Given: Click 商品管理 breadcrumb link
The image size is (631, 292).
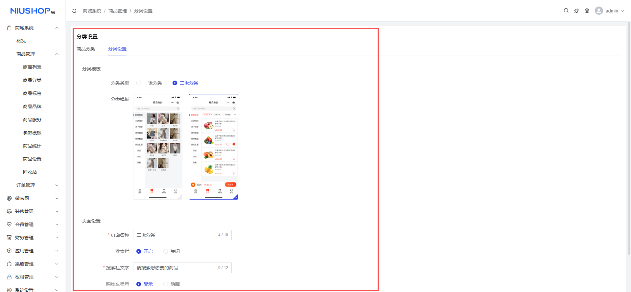Looking at the screenshot, I should pos(118,11).
